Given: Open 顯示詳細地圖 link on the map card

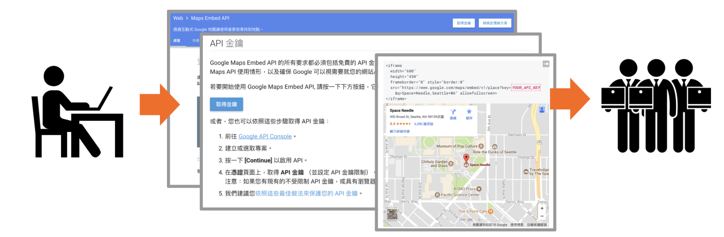Looking at the screenshot, I should (x=400, y=131).
